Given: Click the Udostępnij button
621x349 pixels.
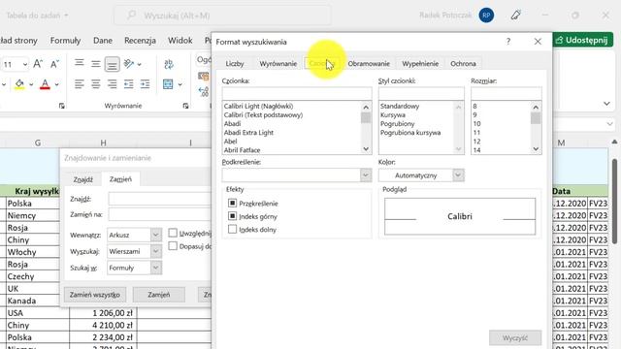Looking at the screenshot, I should coord(582,40).
